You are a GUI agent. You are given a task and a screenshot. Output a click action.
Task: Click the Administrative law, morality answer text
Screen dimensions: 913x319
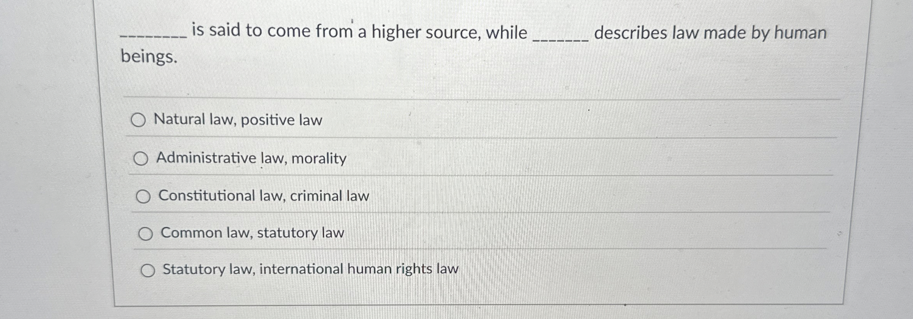[251, 158]
